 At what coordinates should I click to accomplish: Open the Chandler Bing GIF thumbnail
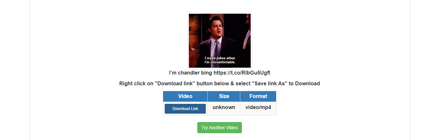click(x=220, y=41)
